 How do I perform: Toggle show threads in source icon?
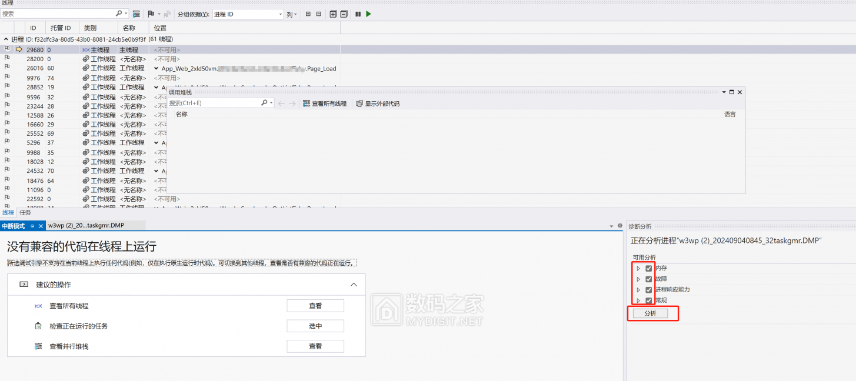[136, 14]
